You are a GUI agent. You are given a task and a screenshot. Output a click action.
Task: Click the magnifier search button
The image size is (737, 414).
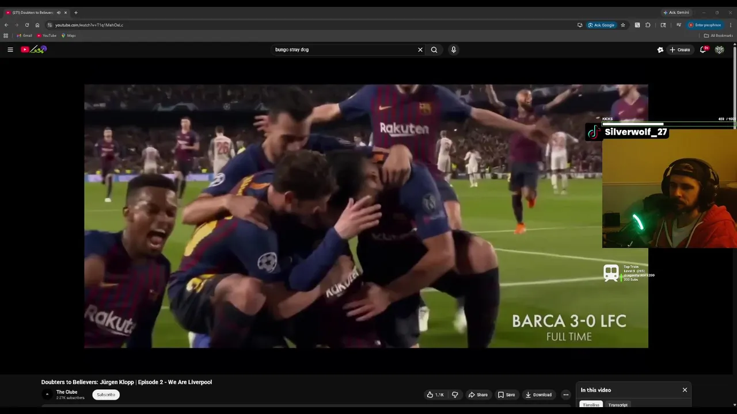pyautogui.click(x=434, y=49)
